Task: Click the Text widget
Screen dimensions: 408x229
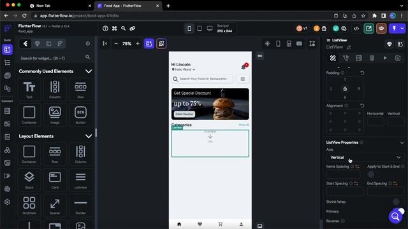Action: coord(29,90)
